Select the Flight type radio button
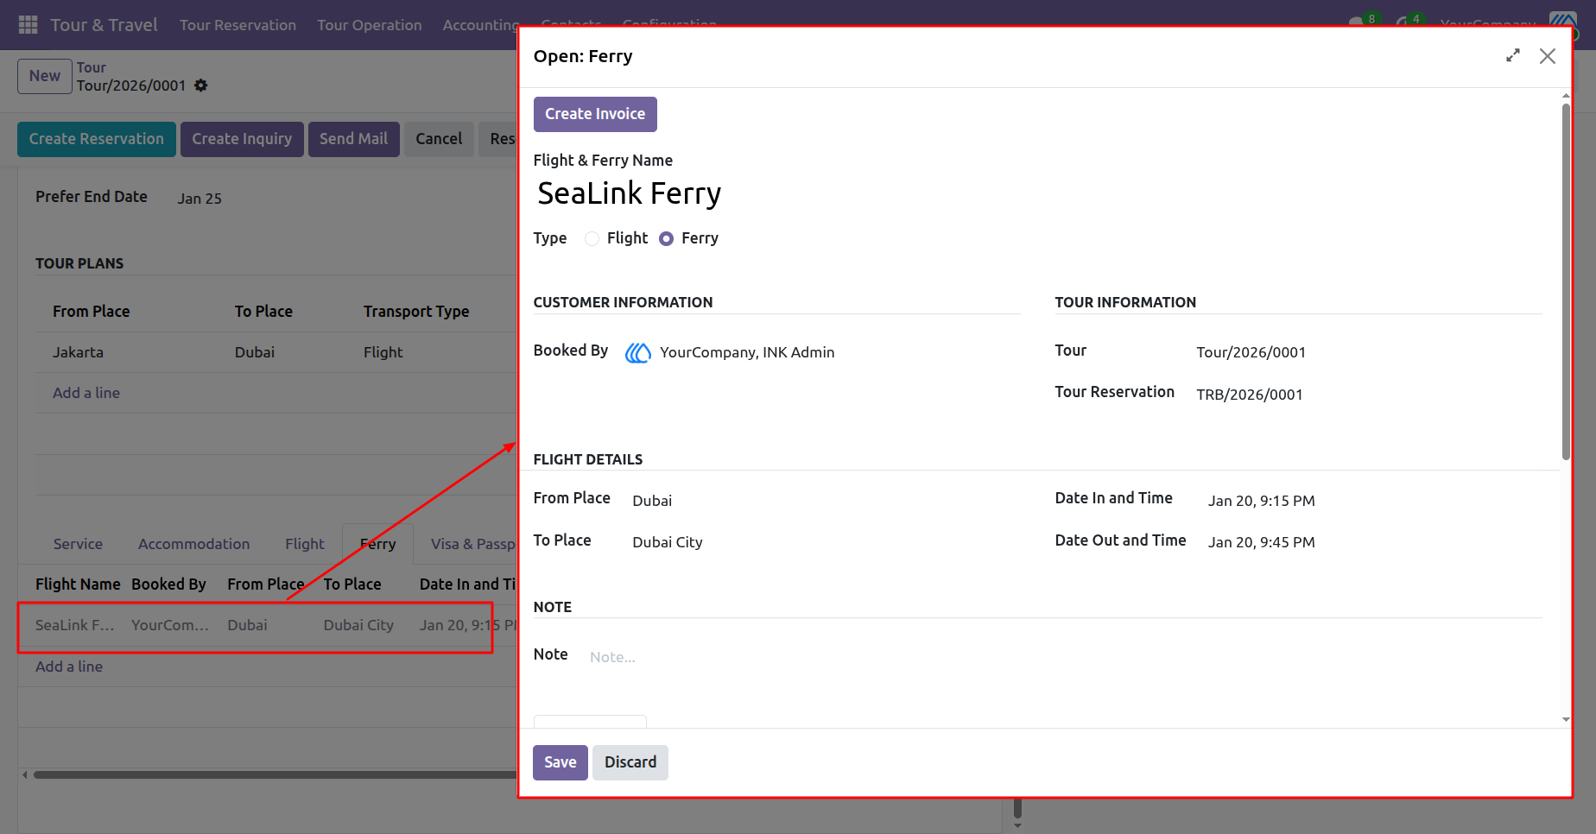 click(x=592, y=239)
